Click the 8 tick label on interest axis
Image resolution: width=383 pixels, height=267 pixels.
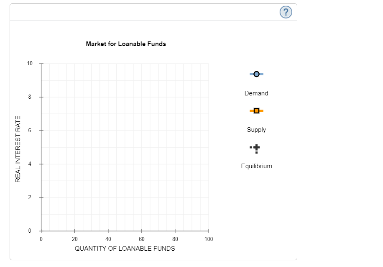tap(30, 97)
